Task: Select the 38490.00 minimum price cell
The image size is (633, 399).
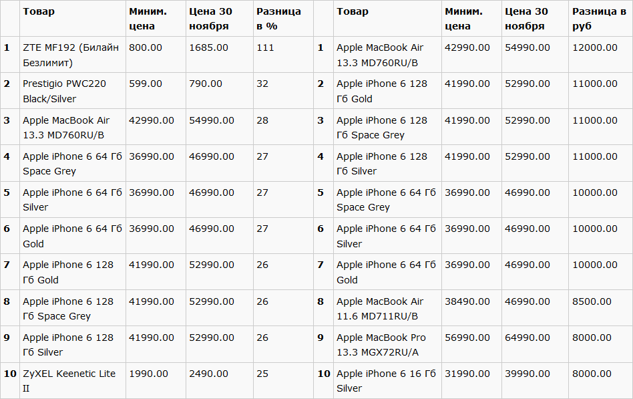Action: 467,301
